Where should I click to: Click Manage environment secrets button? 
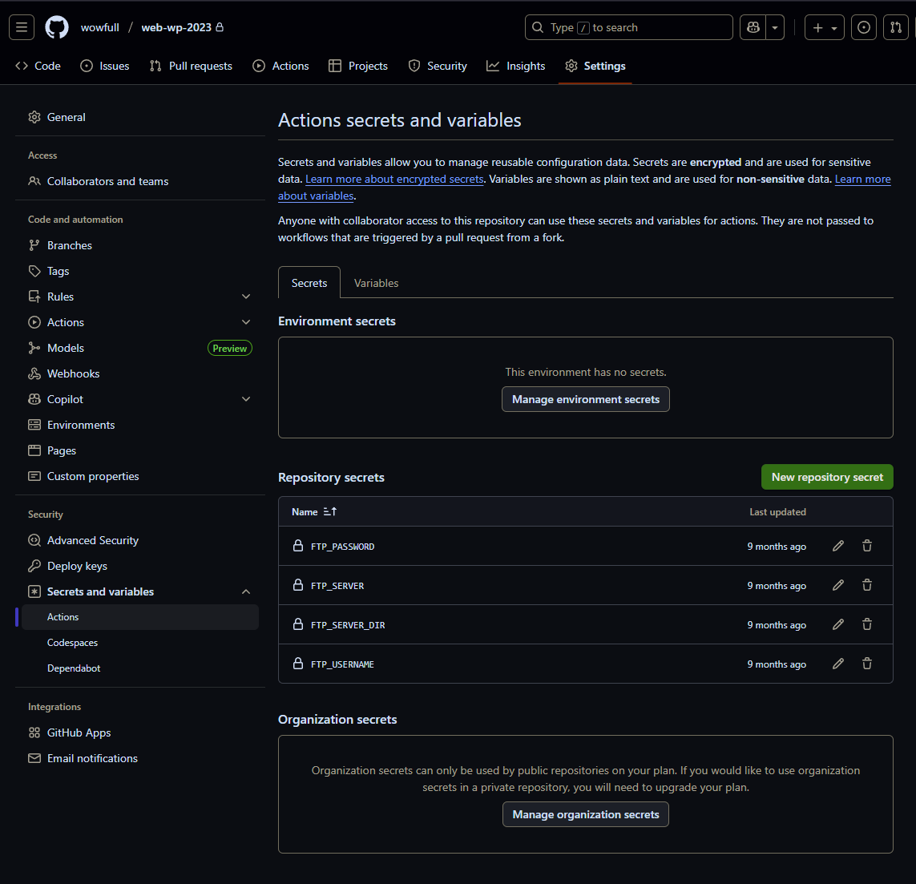pos(586,399)
